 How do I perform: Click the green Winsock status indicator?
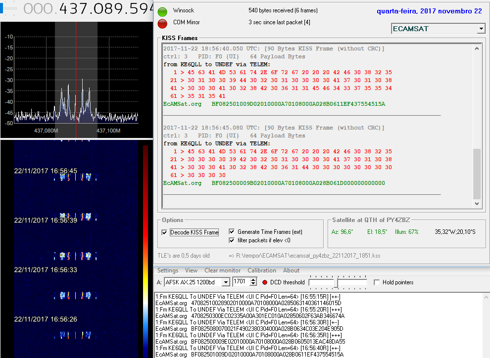pos(162,12)
